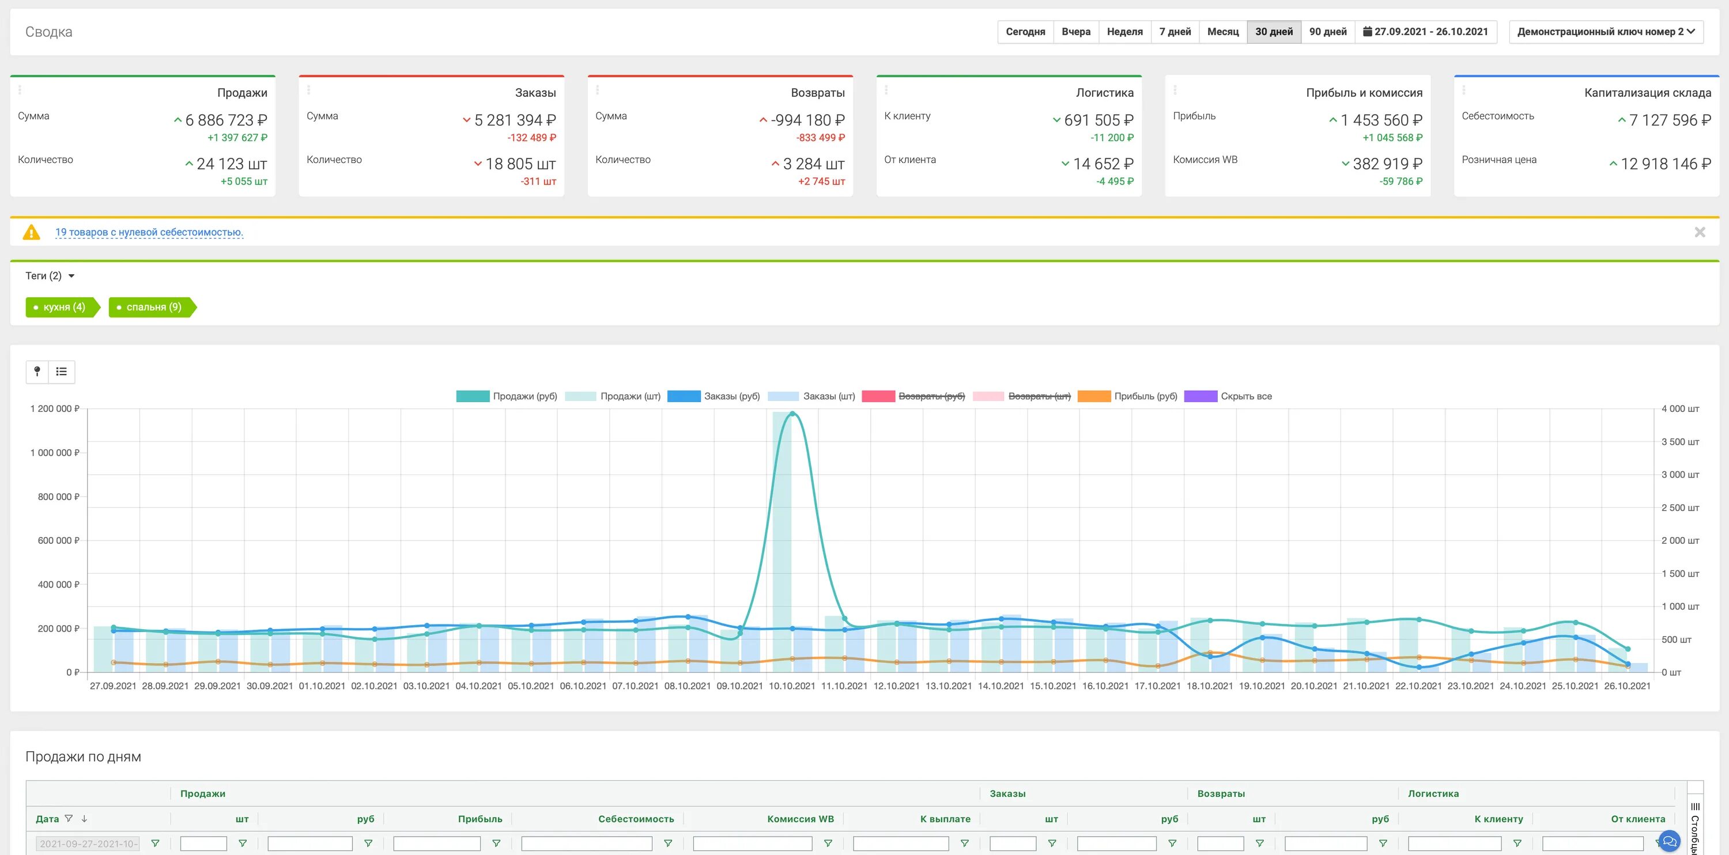Click drag handle on Прибыль и комиссия card
Screen dimensions: 1729x855
coord(1175,90)
